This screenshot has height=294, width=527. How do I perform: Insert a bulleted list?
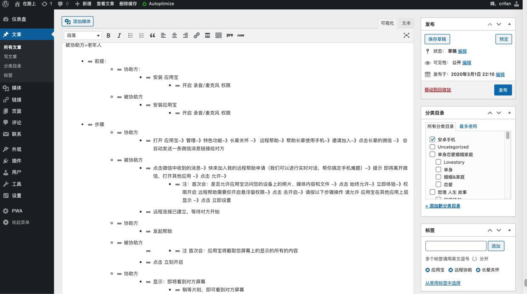(x=130, y=35)
